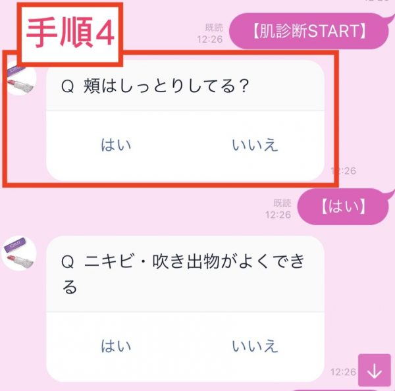Tap the 12:26 timestamp under 既読 near 肌診断START

point(210,39)
